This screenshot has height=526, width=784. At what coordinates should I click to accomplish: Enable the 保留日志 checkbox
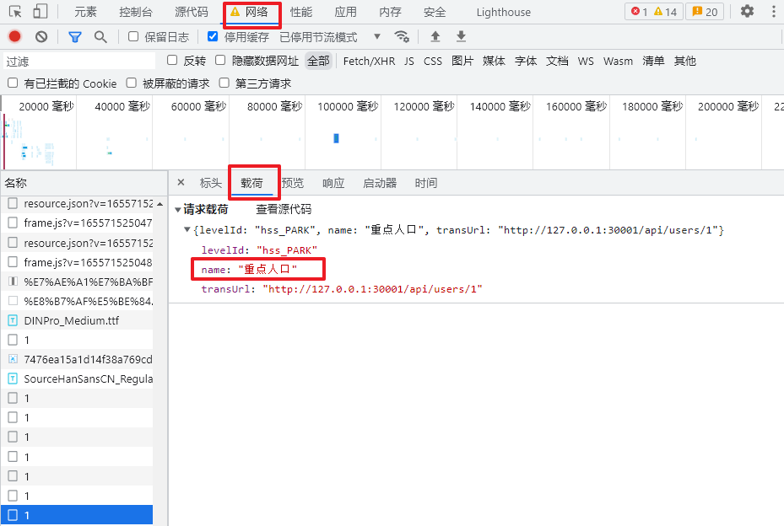click(x=133, y=37)
